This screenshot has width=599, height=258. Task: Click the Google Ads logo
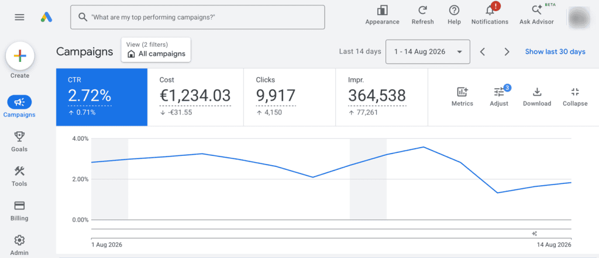pos(46,17)
